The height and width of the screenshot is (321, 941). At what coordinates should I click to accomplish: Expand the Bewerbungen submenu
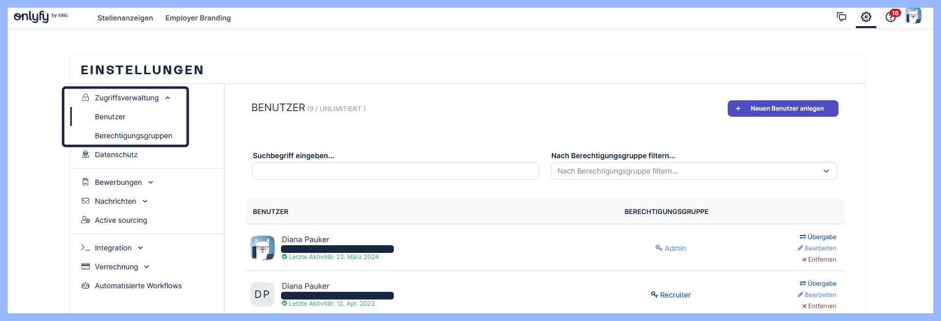coord(151,182)
